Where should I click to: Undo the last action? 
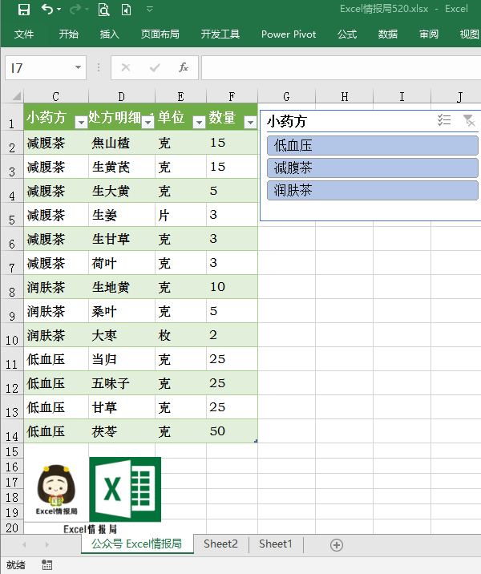[x=47, y=9]
